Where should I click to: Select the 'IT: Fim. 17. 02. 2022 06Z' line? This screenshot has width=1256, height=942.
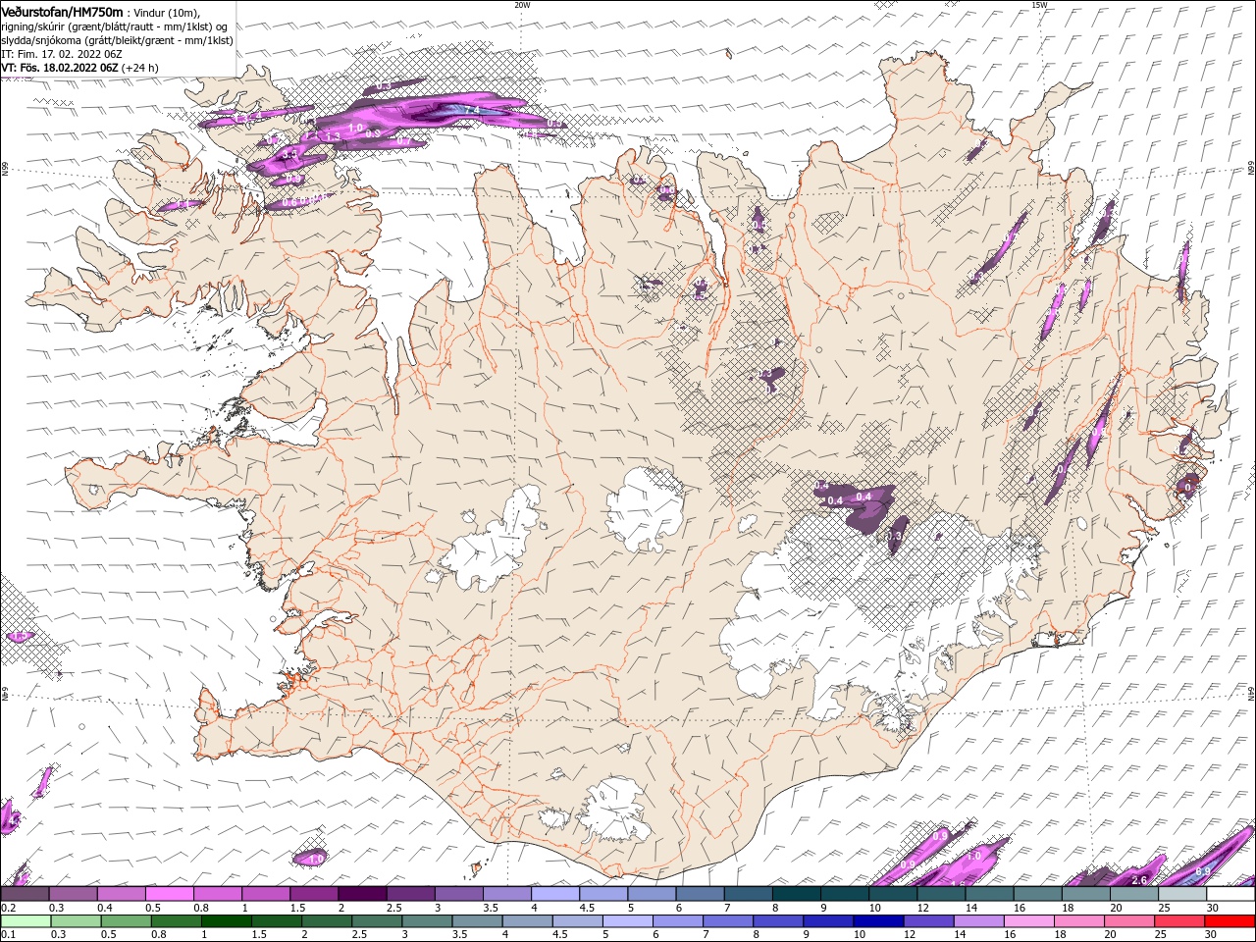(62, 54)
